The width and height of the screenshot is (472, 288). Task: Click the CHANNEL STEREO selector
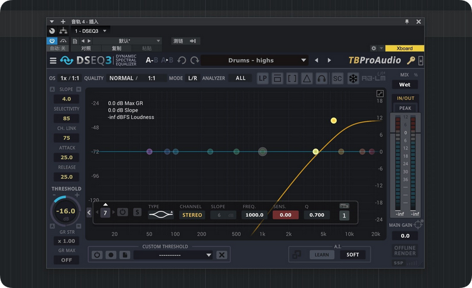click(192, 215)
